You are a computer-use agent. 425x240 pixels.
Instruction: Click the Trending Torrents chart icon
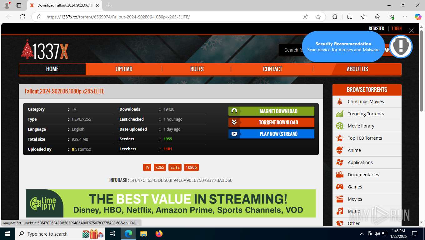click(340, 114)
